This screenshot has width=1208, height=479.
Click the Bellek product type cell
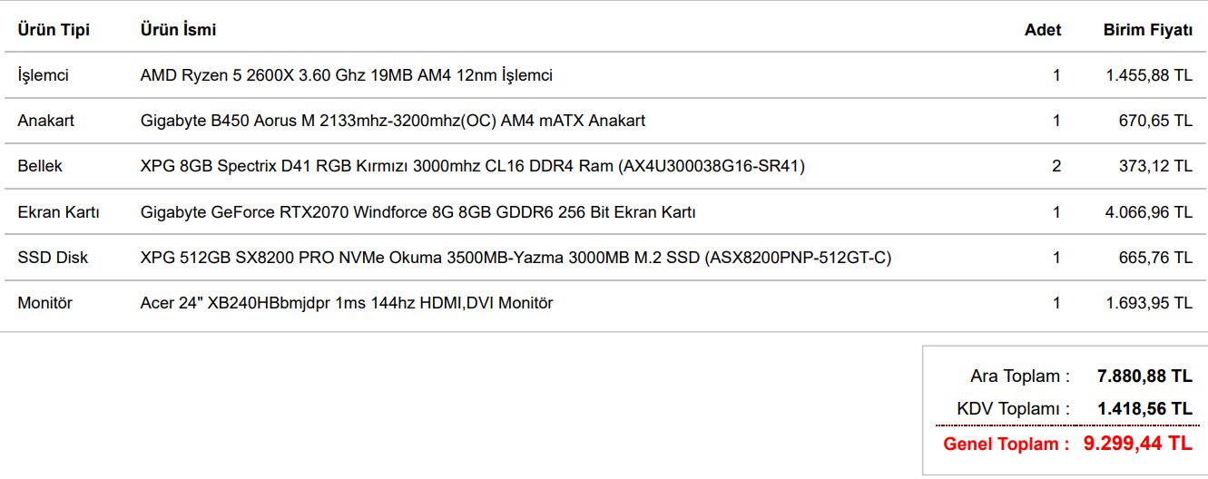(40, 166)
